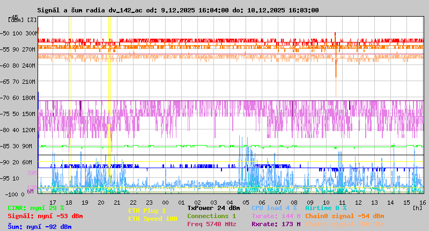Click hour label "23" on the time axis
Screen dimensions: 429x231
pos(150,203)
